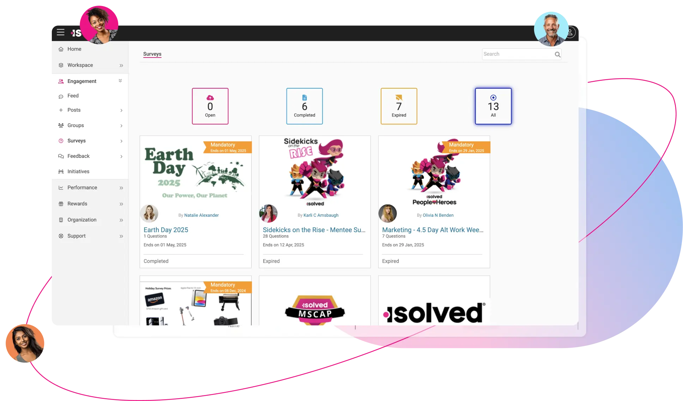
Task: Filter surveys by Open status
Action: point(210,106)
